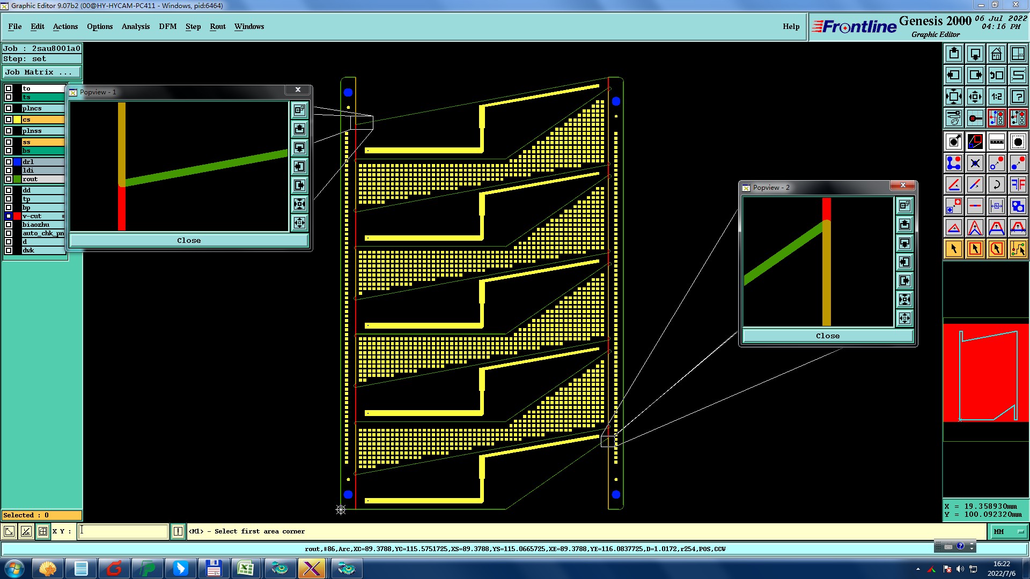Viewport: 1030px width, 579px height.
Task: Click the 1:2 zoom scale icon
Action: (996, 96)
